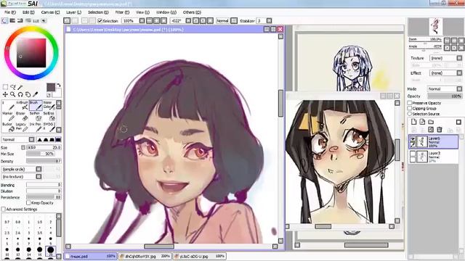Select the Hand pan tool
The height and width of the screenshot is (261, 465).
pyautogui.click(x=28, y=94)
